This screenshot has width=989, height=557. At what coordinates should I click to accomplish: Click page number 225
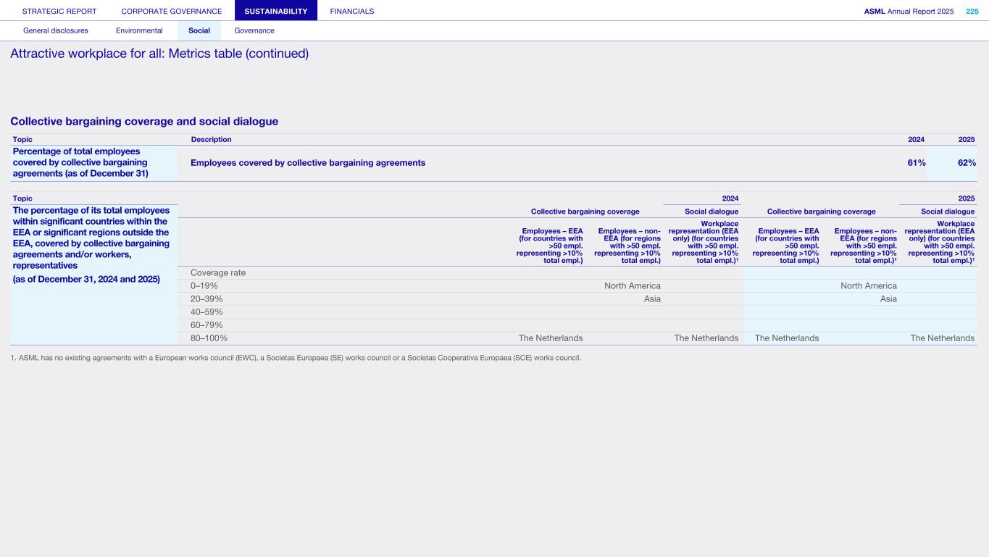972,11
